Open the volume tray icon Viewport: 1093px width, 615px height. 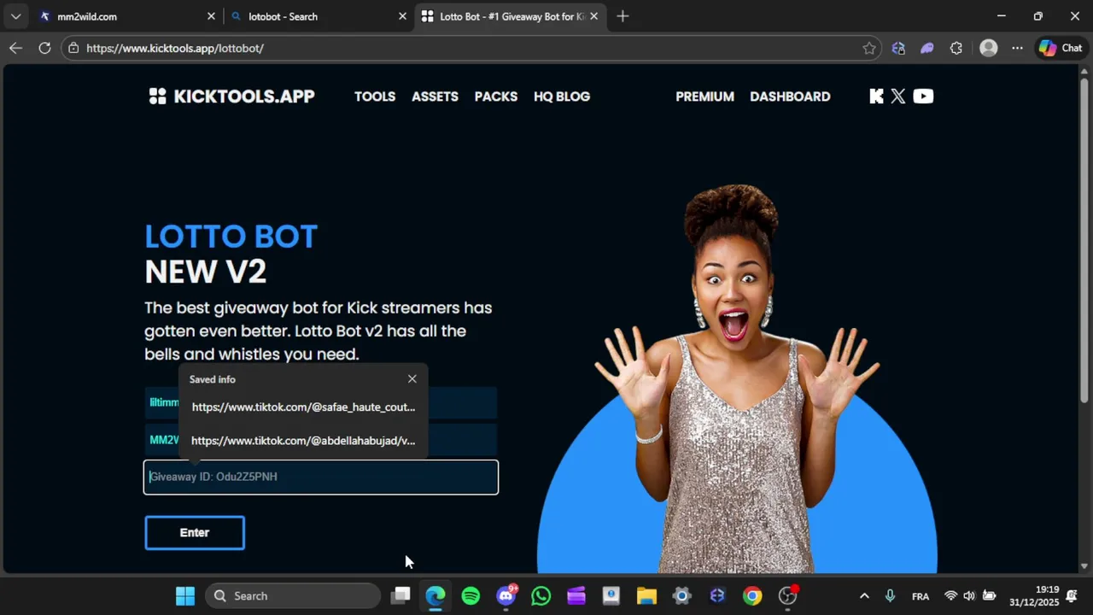pos(969,595)
